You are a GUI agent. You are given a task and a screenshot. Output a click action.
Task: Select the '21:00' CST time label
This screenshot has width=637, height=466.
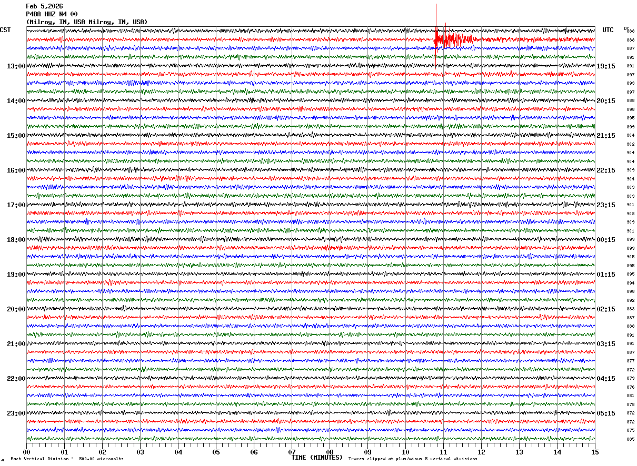16,344
